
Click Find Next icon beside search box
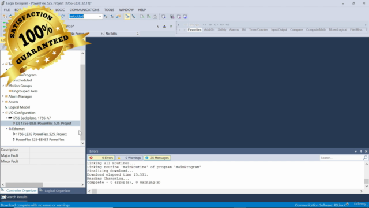point(112,17)
